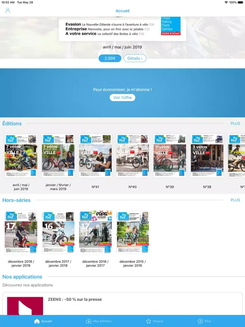This screenshot has width=245, height=327.
Task: Open the N°41 edition cover
Action: (x=95, y=156)
